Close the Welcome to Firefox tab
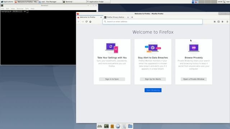 [x=101, y=17]
